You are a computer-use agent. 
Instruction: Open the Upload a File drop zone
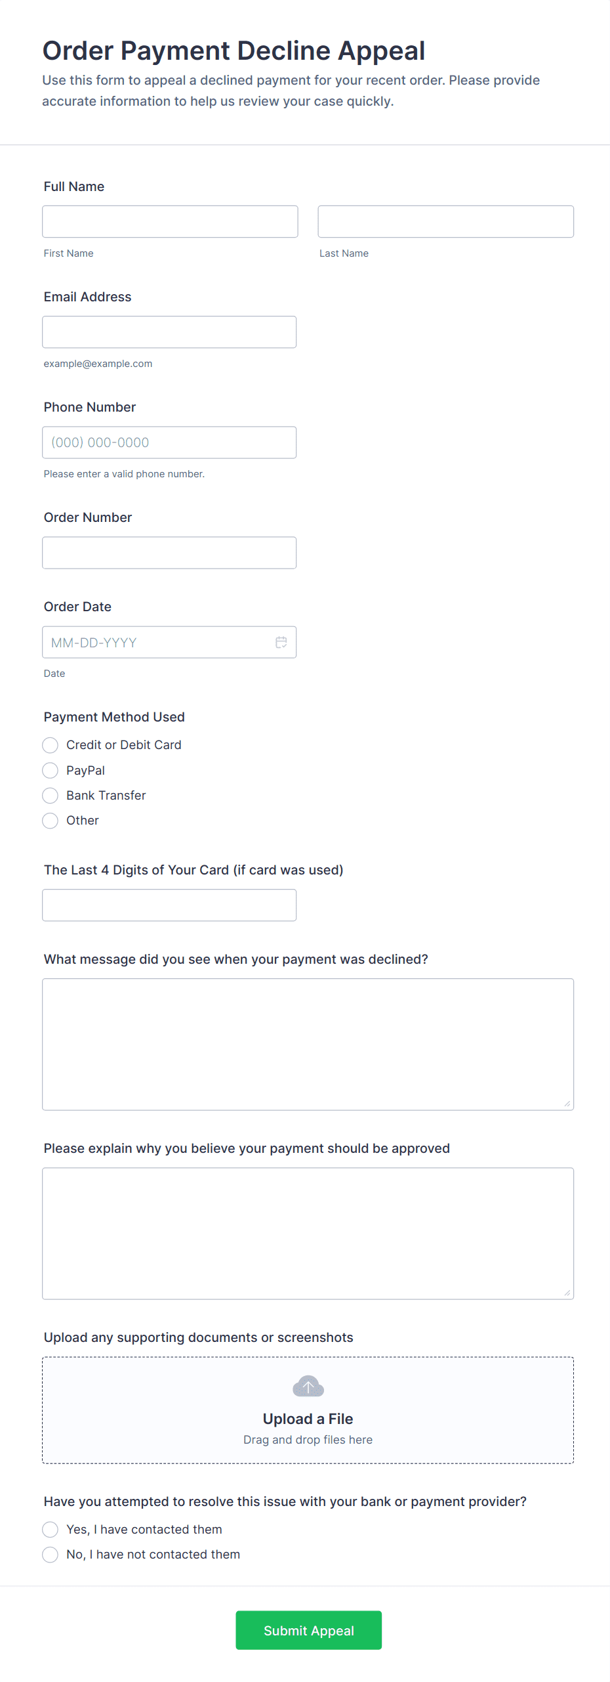308,1410
